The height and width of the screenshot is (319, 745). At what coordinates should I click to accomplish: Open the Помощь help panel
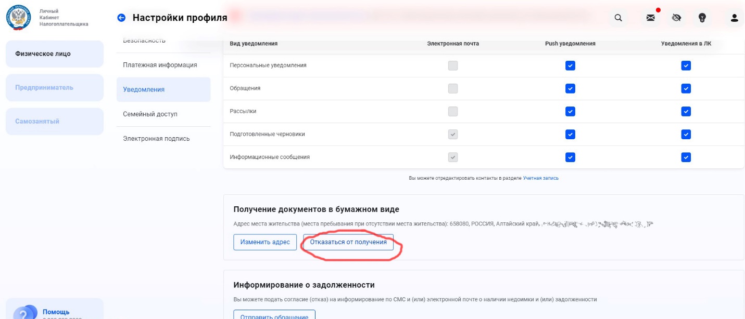[55, 310]
